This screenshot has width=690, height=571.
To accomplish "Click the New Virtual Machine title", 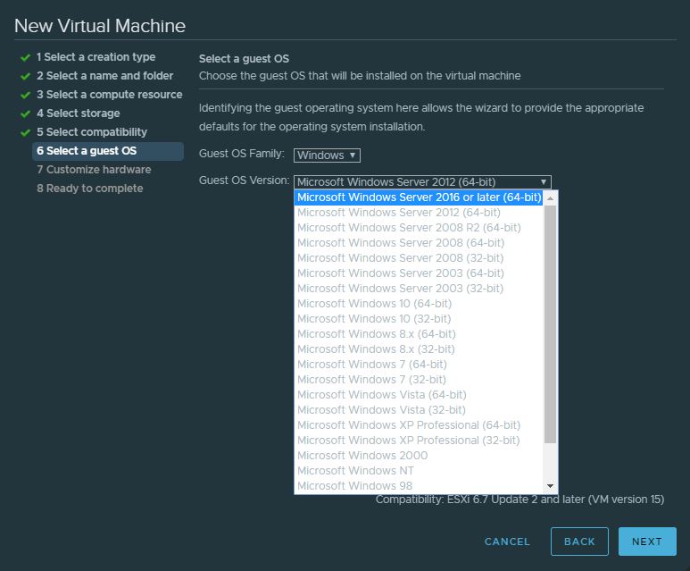I will [100, 26].
